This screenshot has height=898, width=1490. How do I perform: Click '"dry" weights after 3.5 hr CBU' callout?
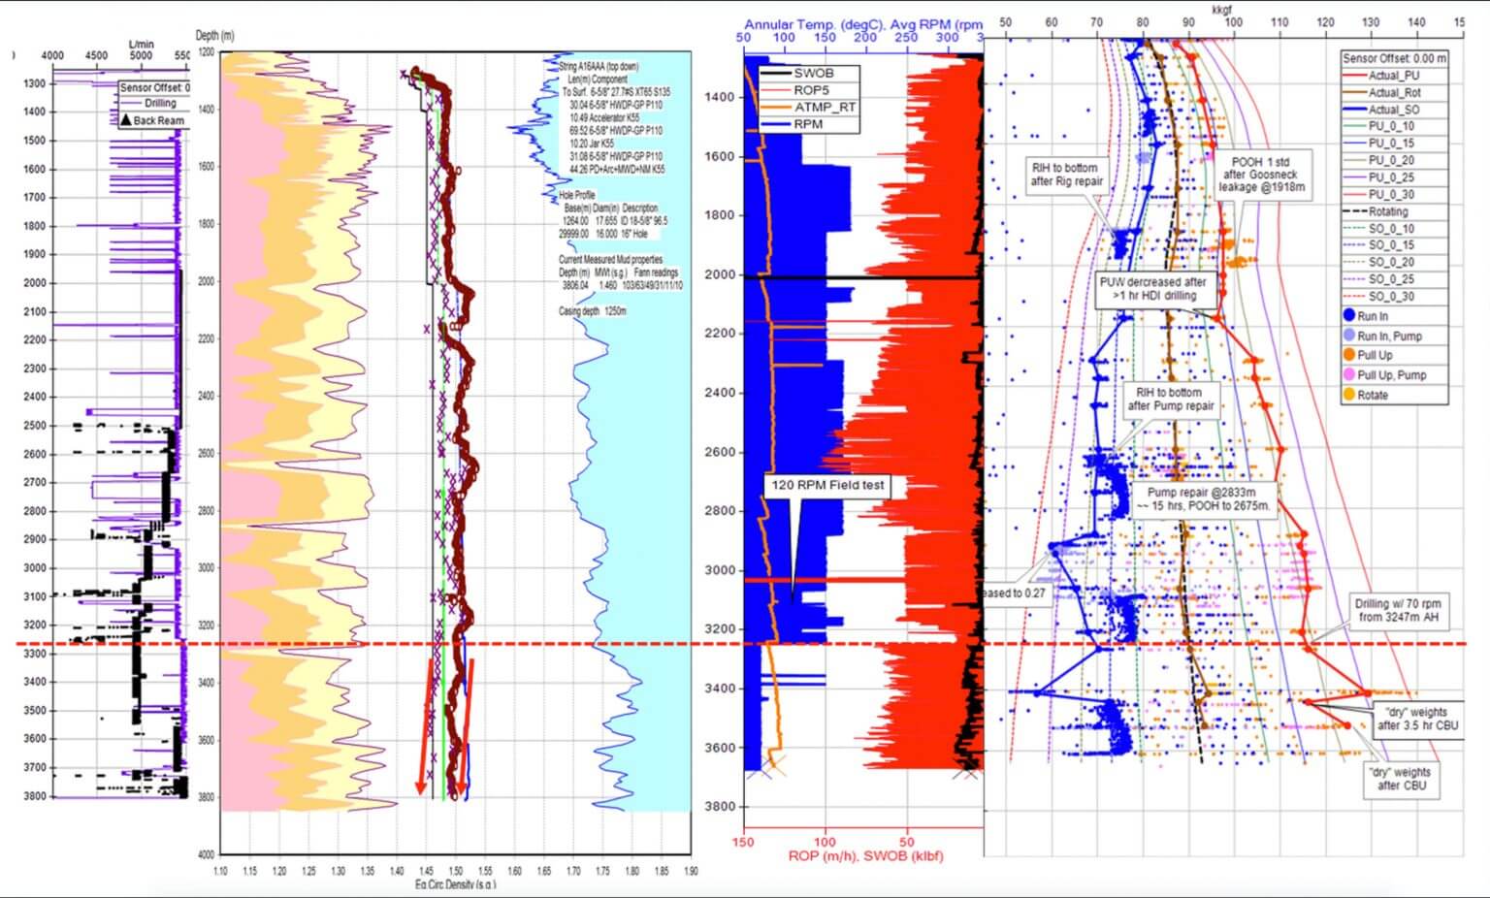click(x=1418, y=719)
